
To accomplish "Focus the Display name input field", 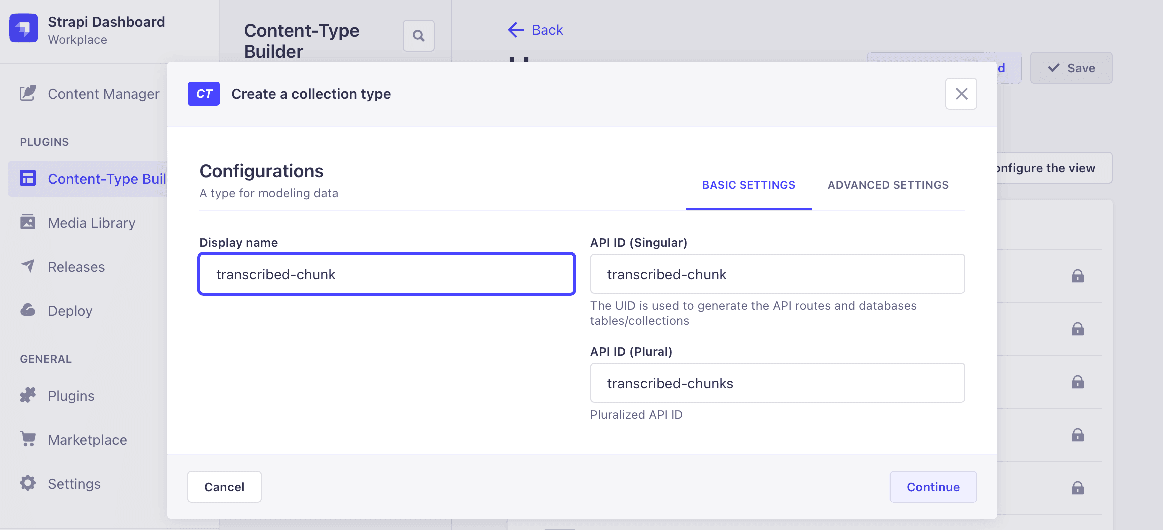I will point(387,274).
